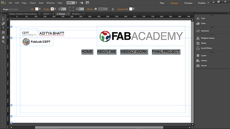Select the Hand tool

click(x=3, y=37)
